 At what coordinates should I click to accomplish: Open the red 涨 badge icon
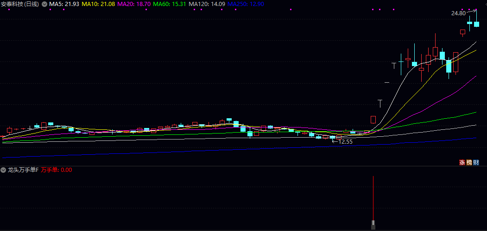(x=462, y=162)
